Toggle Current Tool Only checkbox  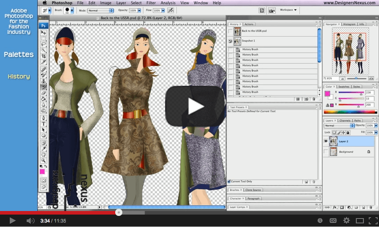(229, 181)
